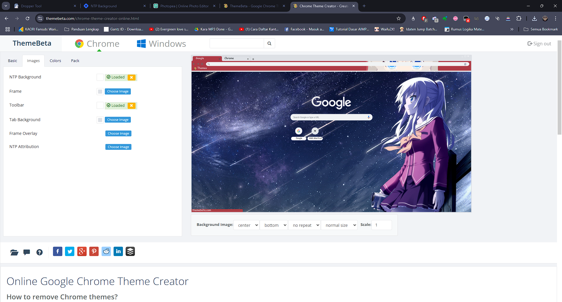Click the Facebook share icon
562x302 pixels.
point(58,251)
